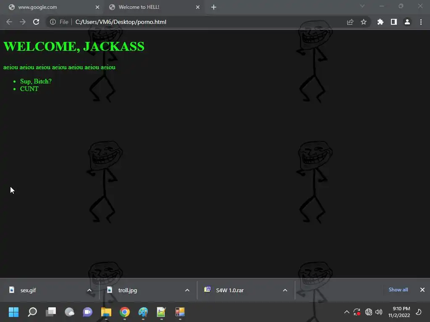Open clock showing 9:10 PM
The image size is (430, 322).
pyautogui.click(x=399, y=312)
